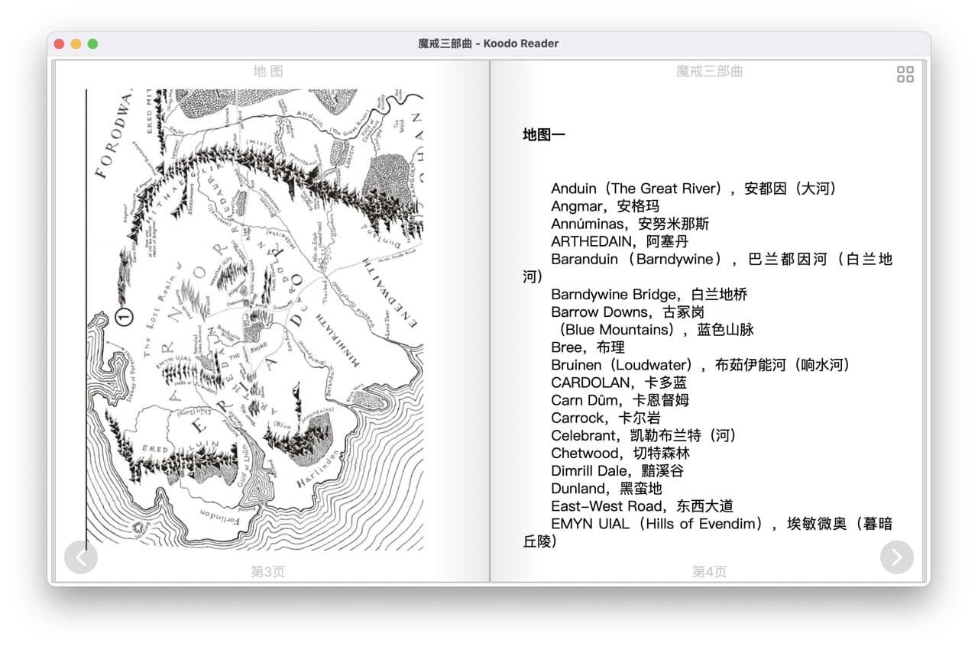Click the Bree, 布理 line

[588, 347]
